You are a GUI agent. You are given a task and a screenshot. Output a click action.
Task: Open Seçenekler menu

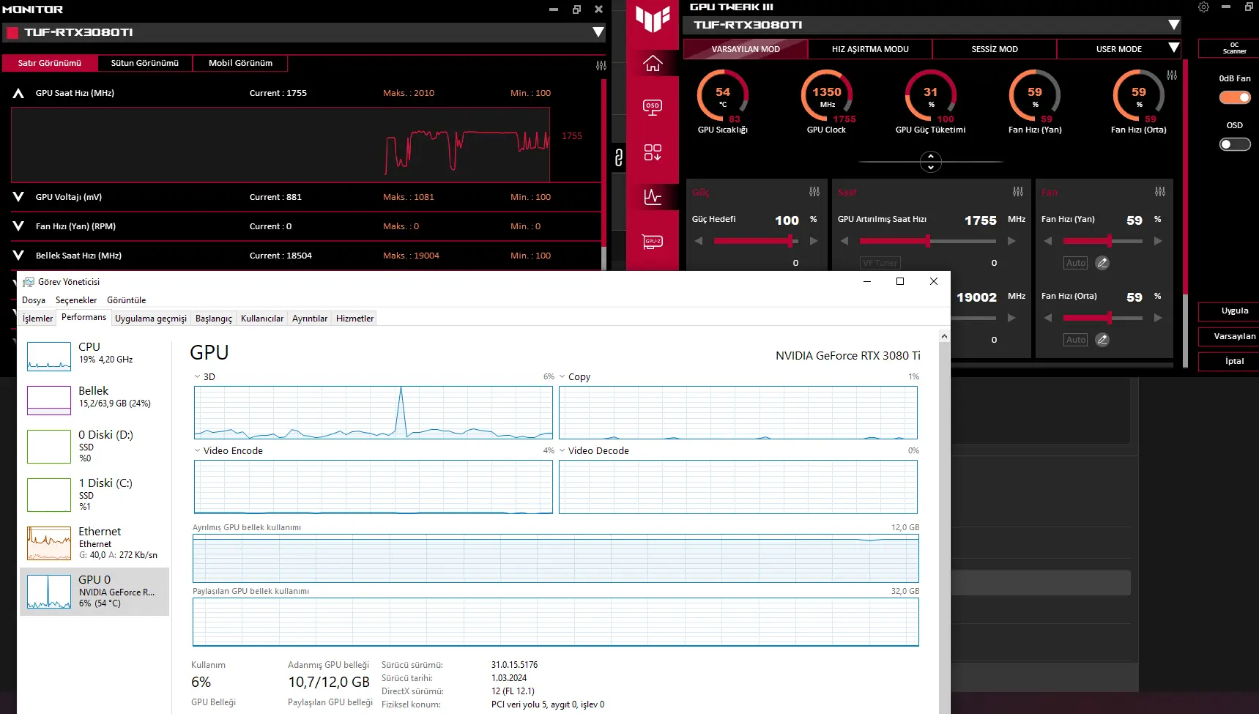coord(76,300)
